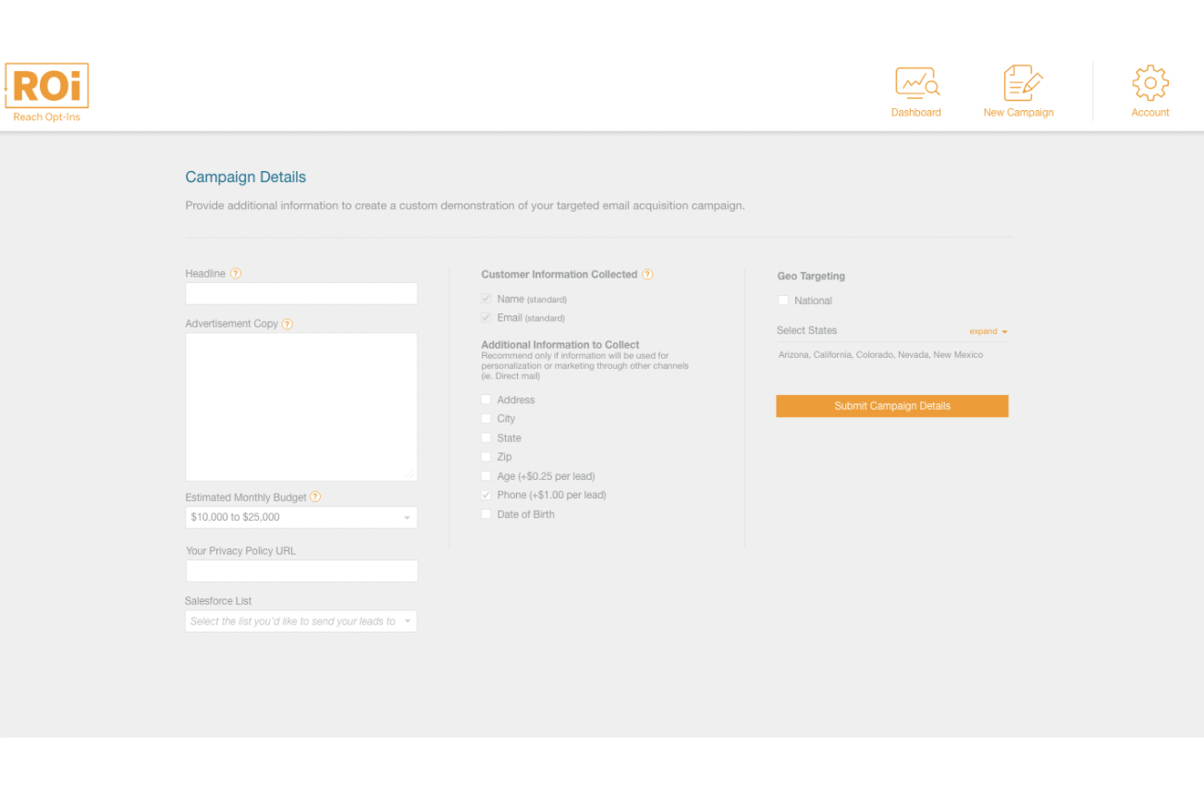Enable the Date of Birth checkbox

click(x=486, y=514)
